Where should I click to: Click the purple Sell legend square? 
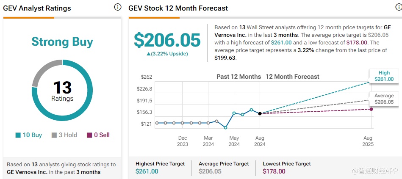[x=89, y=135]
